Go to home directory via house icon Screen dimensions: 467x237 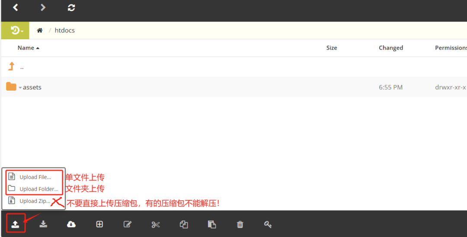pos(40,31)
